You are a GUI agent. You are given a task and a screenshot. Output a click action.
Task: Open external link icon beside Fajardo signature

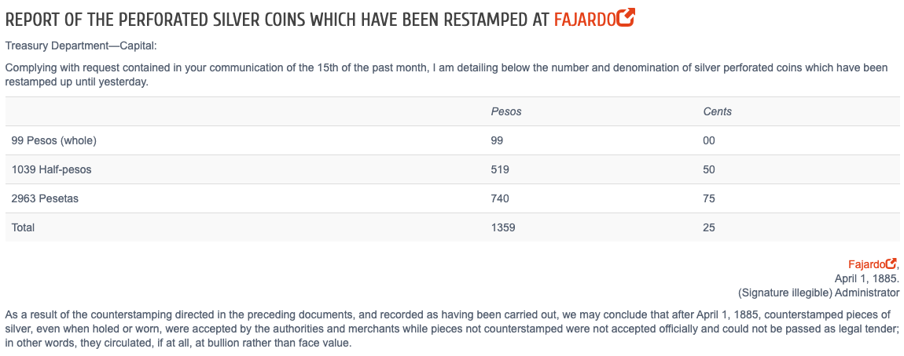coord(891,263)
